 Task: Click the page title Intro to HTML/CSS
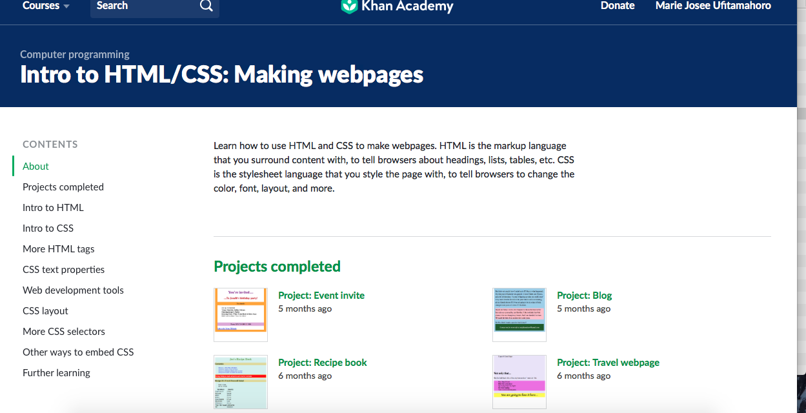pyautogui.click(x=222, y=75)
